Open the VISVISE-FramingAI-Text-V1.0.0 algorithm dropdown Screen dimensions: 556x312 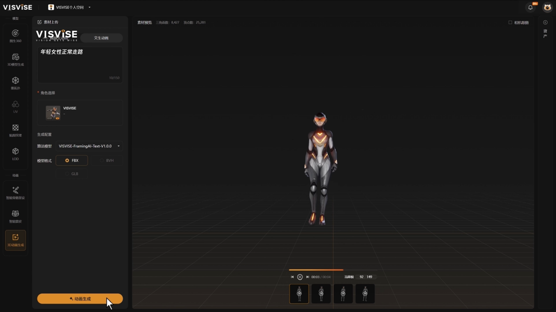coord(89,146)
